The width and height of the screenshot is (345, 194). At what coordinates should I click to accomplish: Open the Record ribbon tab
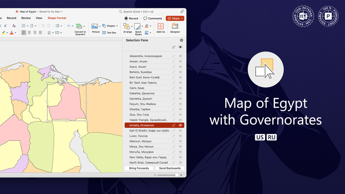point(11,18)
